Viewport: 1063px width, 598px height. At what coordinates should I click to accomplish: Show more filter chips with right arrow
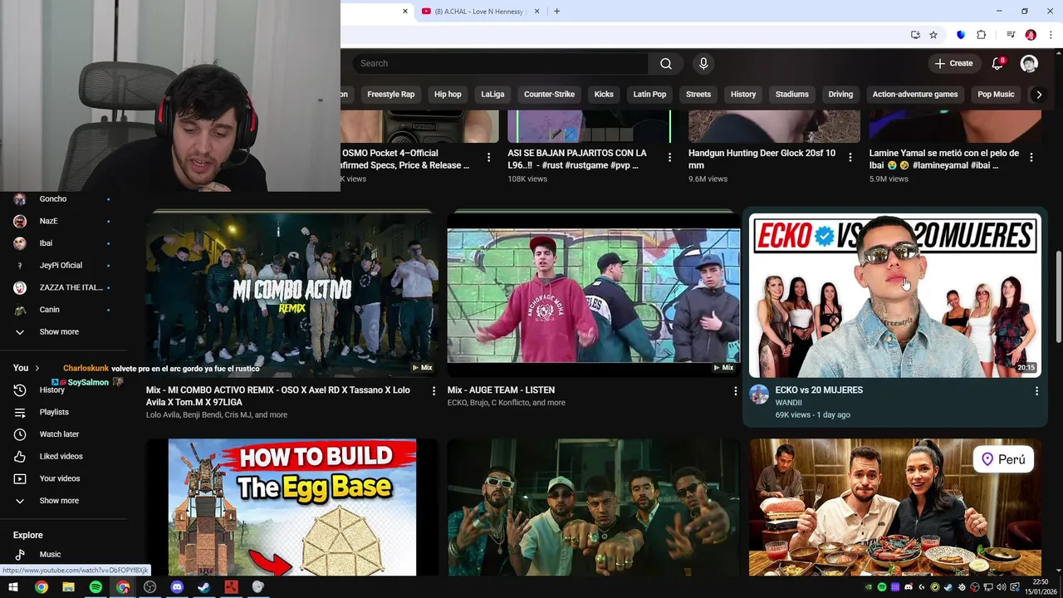pyautogui.click(x=1038, y=95)
